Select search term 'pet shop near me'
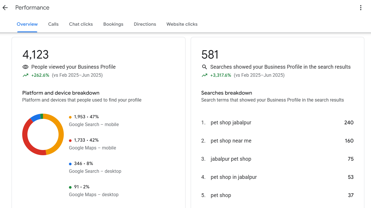The width and height of the screenshot is (371, 208). tap(231, 141)
